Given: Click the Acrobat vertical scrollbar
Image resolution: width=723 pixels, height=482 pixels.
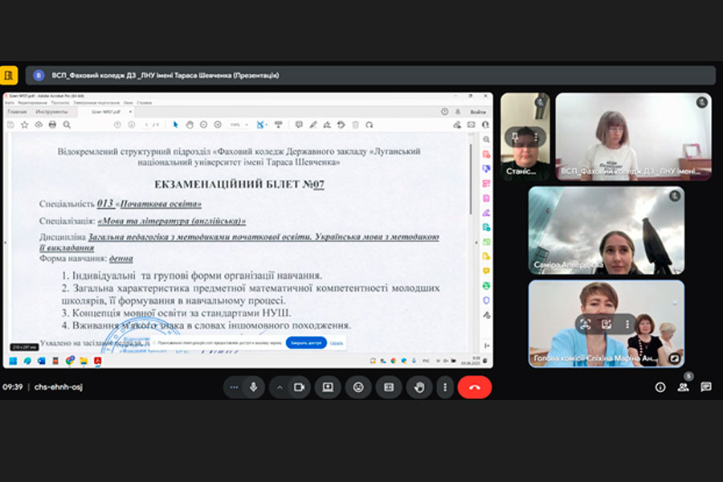Looking at the screenshot, I should click(x=471, y=179).
